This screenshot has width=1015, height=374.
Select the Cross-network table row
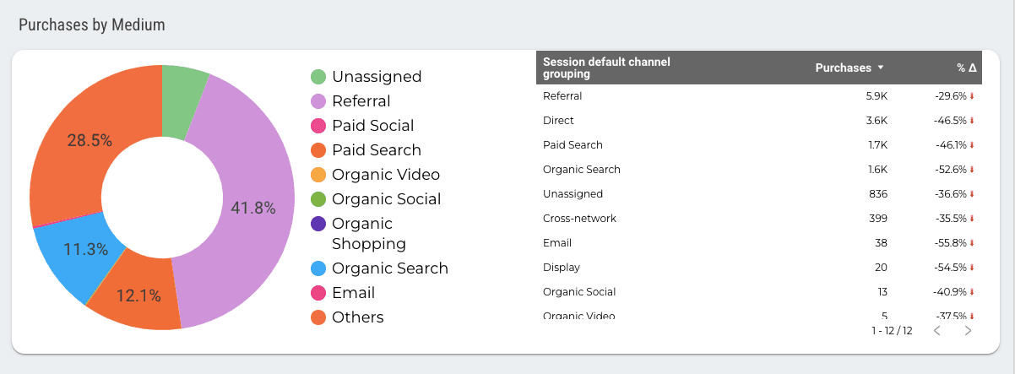point(579,219)
